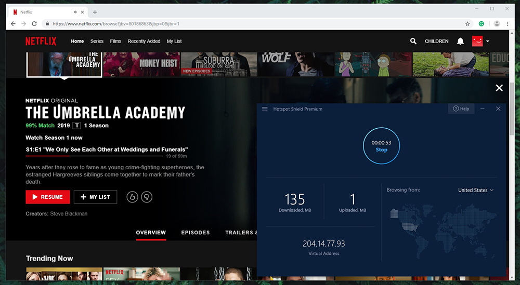The width and height of the screenshot is (520, 285).
Task: Go to Home in Netflix nav
Action: click(x=77, y=41)
